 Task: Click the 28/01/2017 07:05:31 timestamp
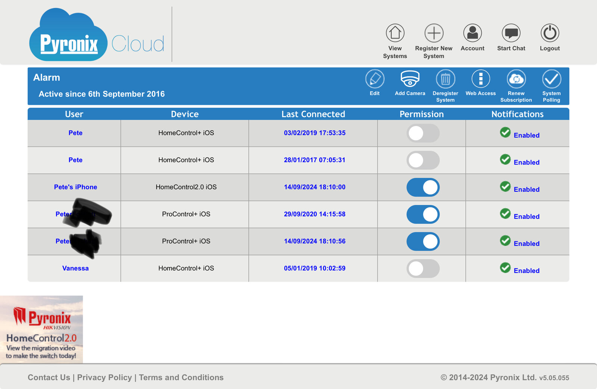[x=315, y=160]
